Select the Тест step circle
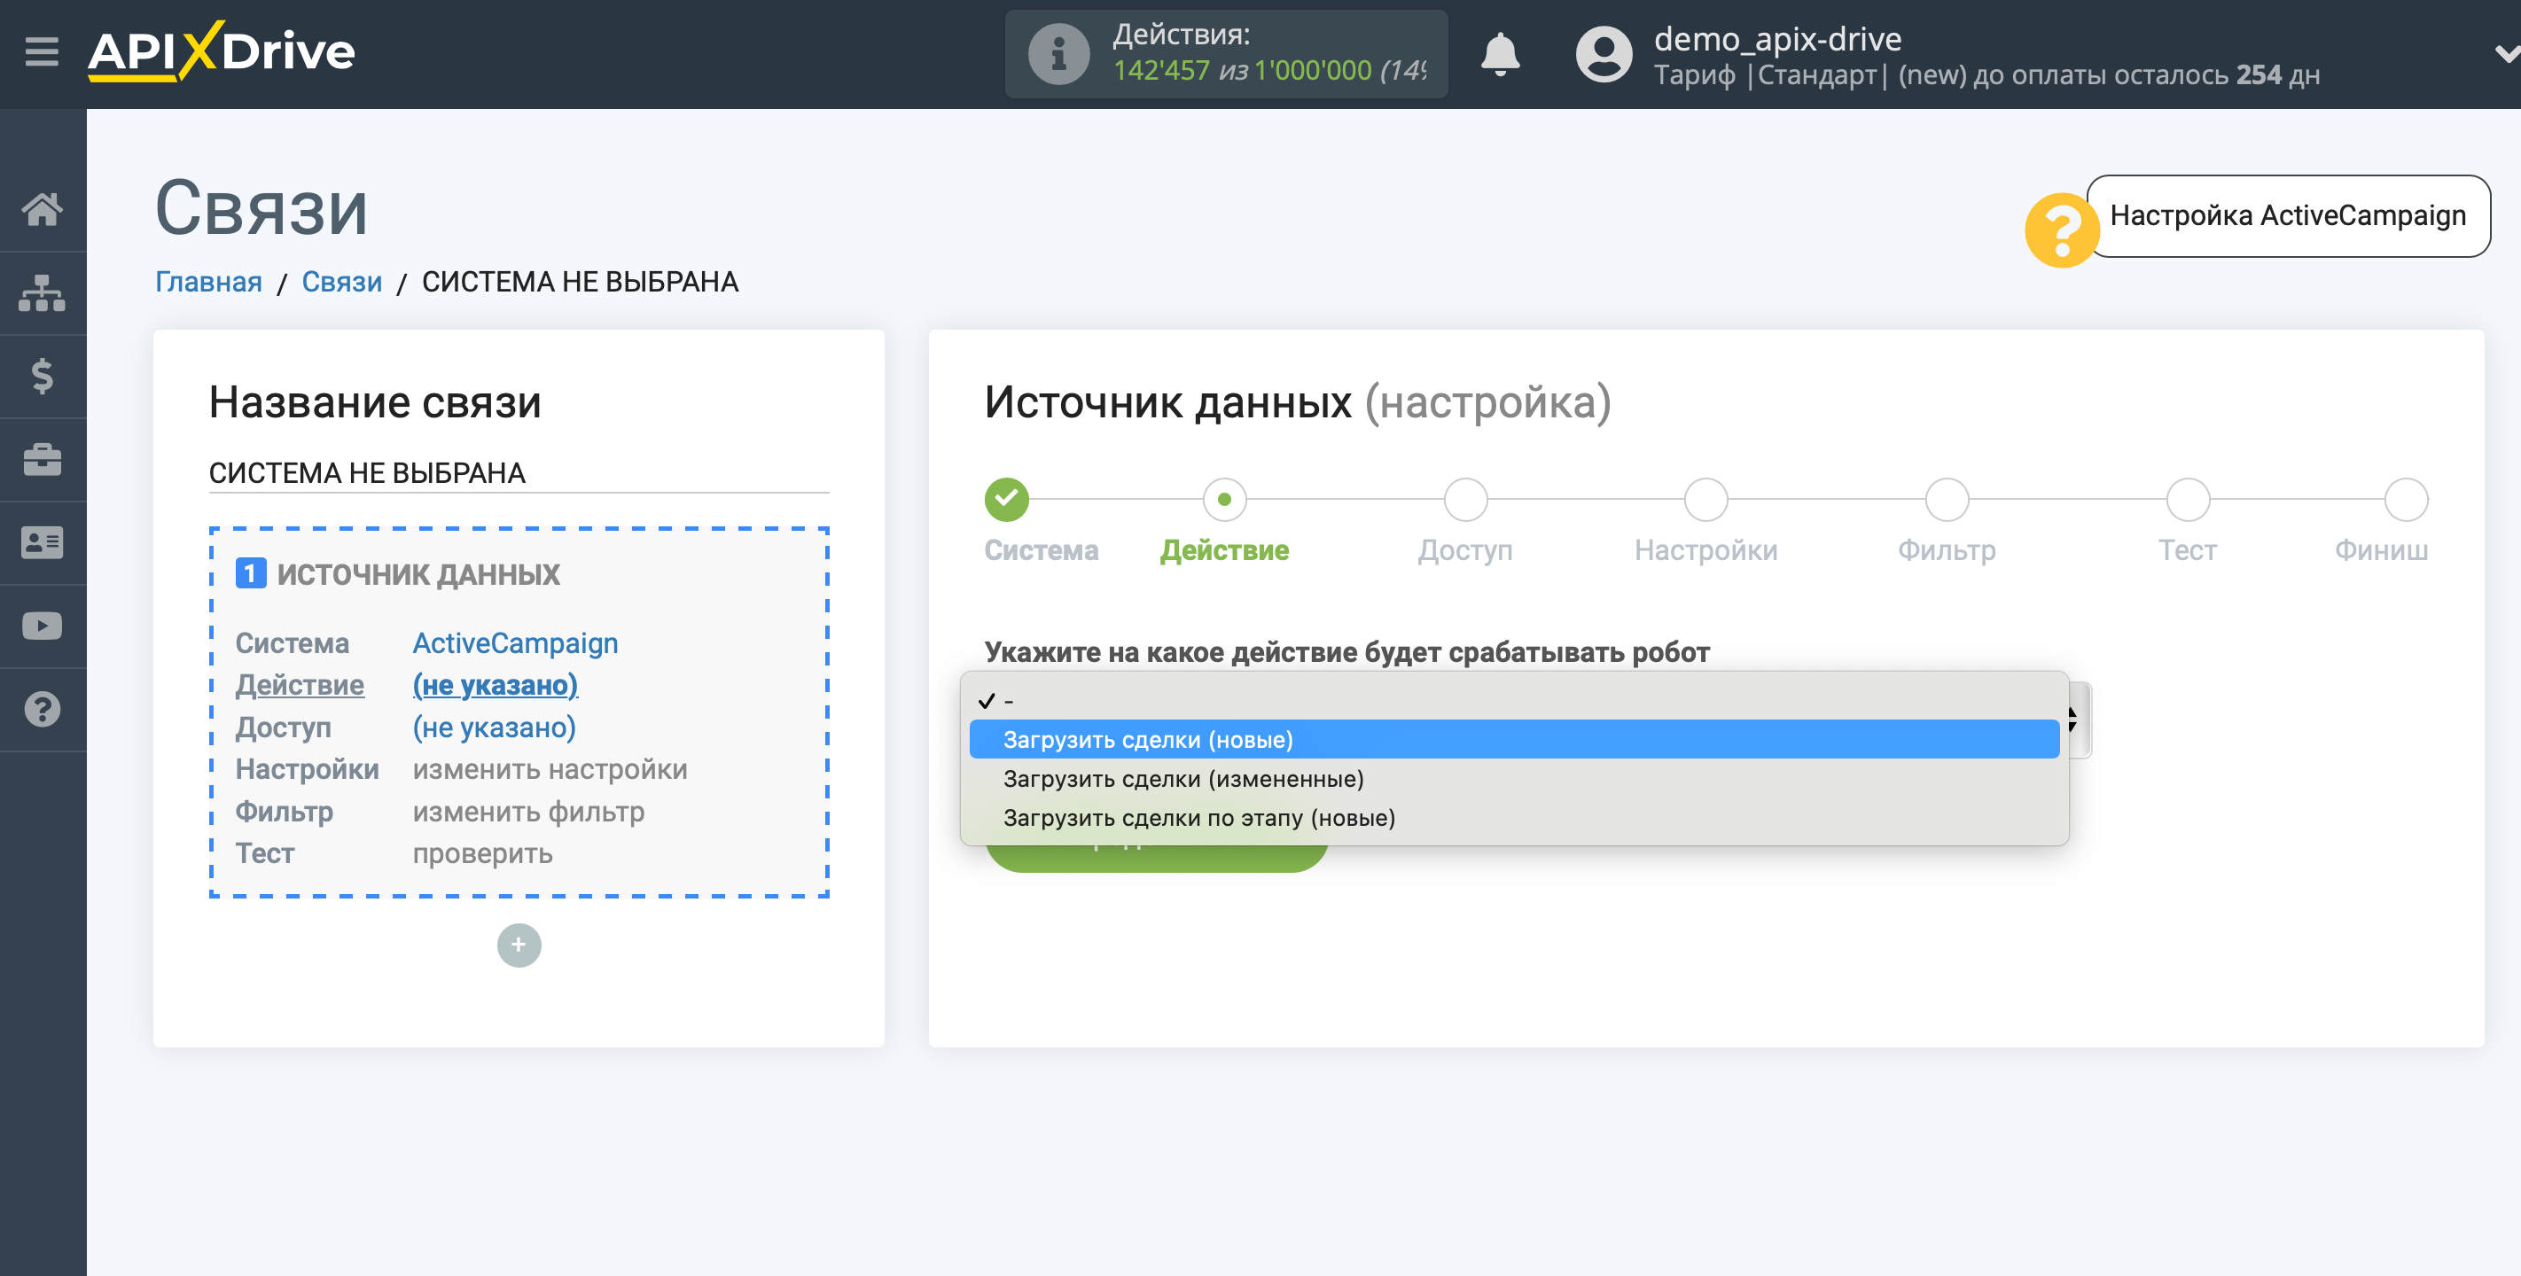This screenshot has width=2521, height=1276. tap(2188, 499)
